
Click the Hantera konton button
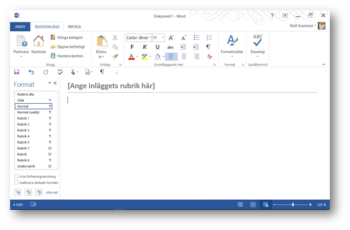coord(67,56)
